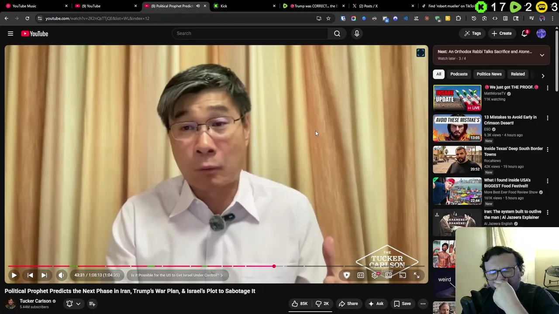This screenshot has height=314, width=559.
Task: Open 'Inside Texas' Deep South Border Towns' thumbnail
Action: pos(457,160)
